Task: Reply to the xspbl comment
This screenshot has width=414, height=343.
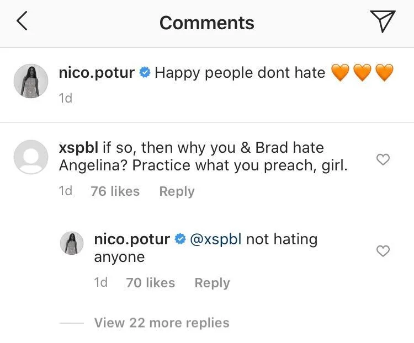Action: [177, 191]
